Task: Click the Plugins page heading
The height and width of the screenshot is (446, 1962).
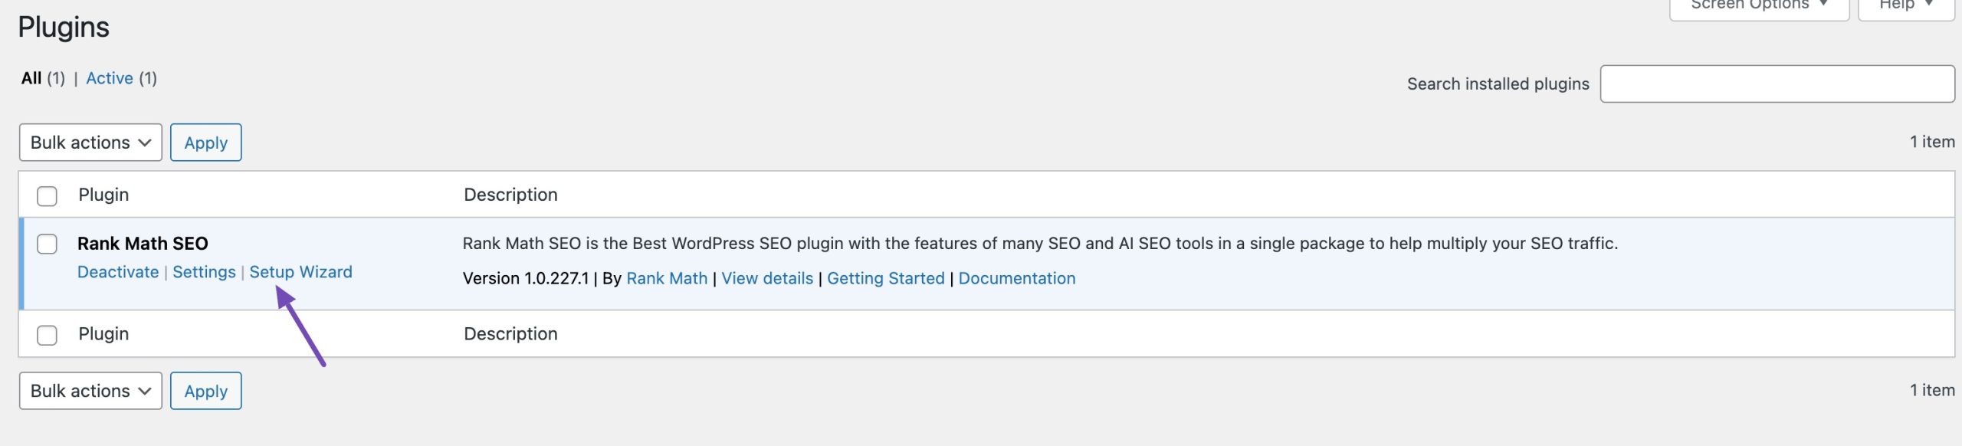Action: tap(64, 28)
